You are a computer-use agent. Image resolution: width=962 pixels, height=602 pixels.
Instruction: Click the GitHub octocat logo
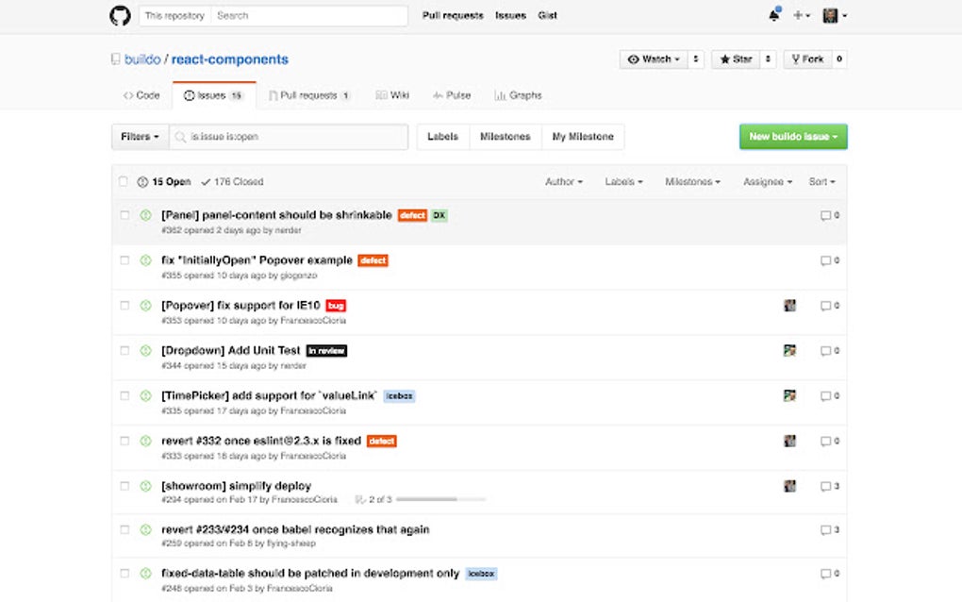(119, 15)
